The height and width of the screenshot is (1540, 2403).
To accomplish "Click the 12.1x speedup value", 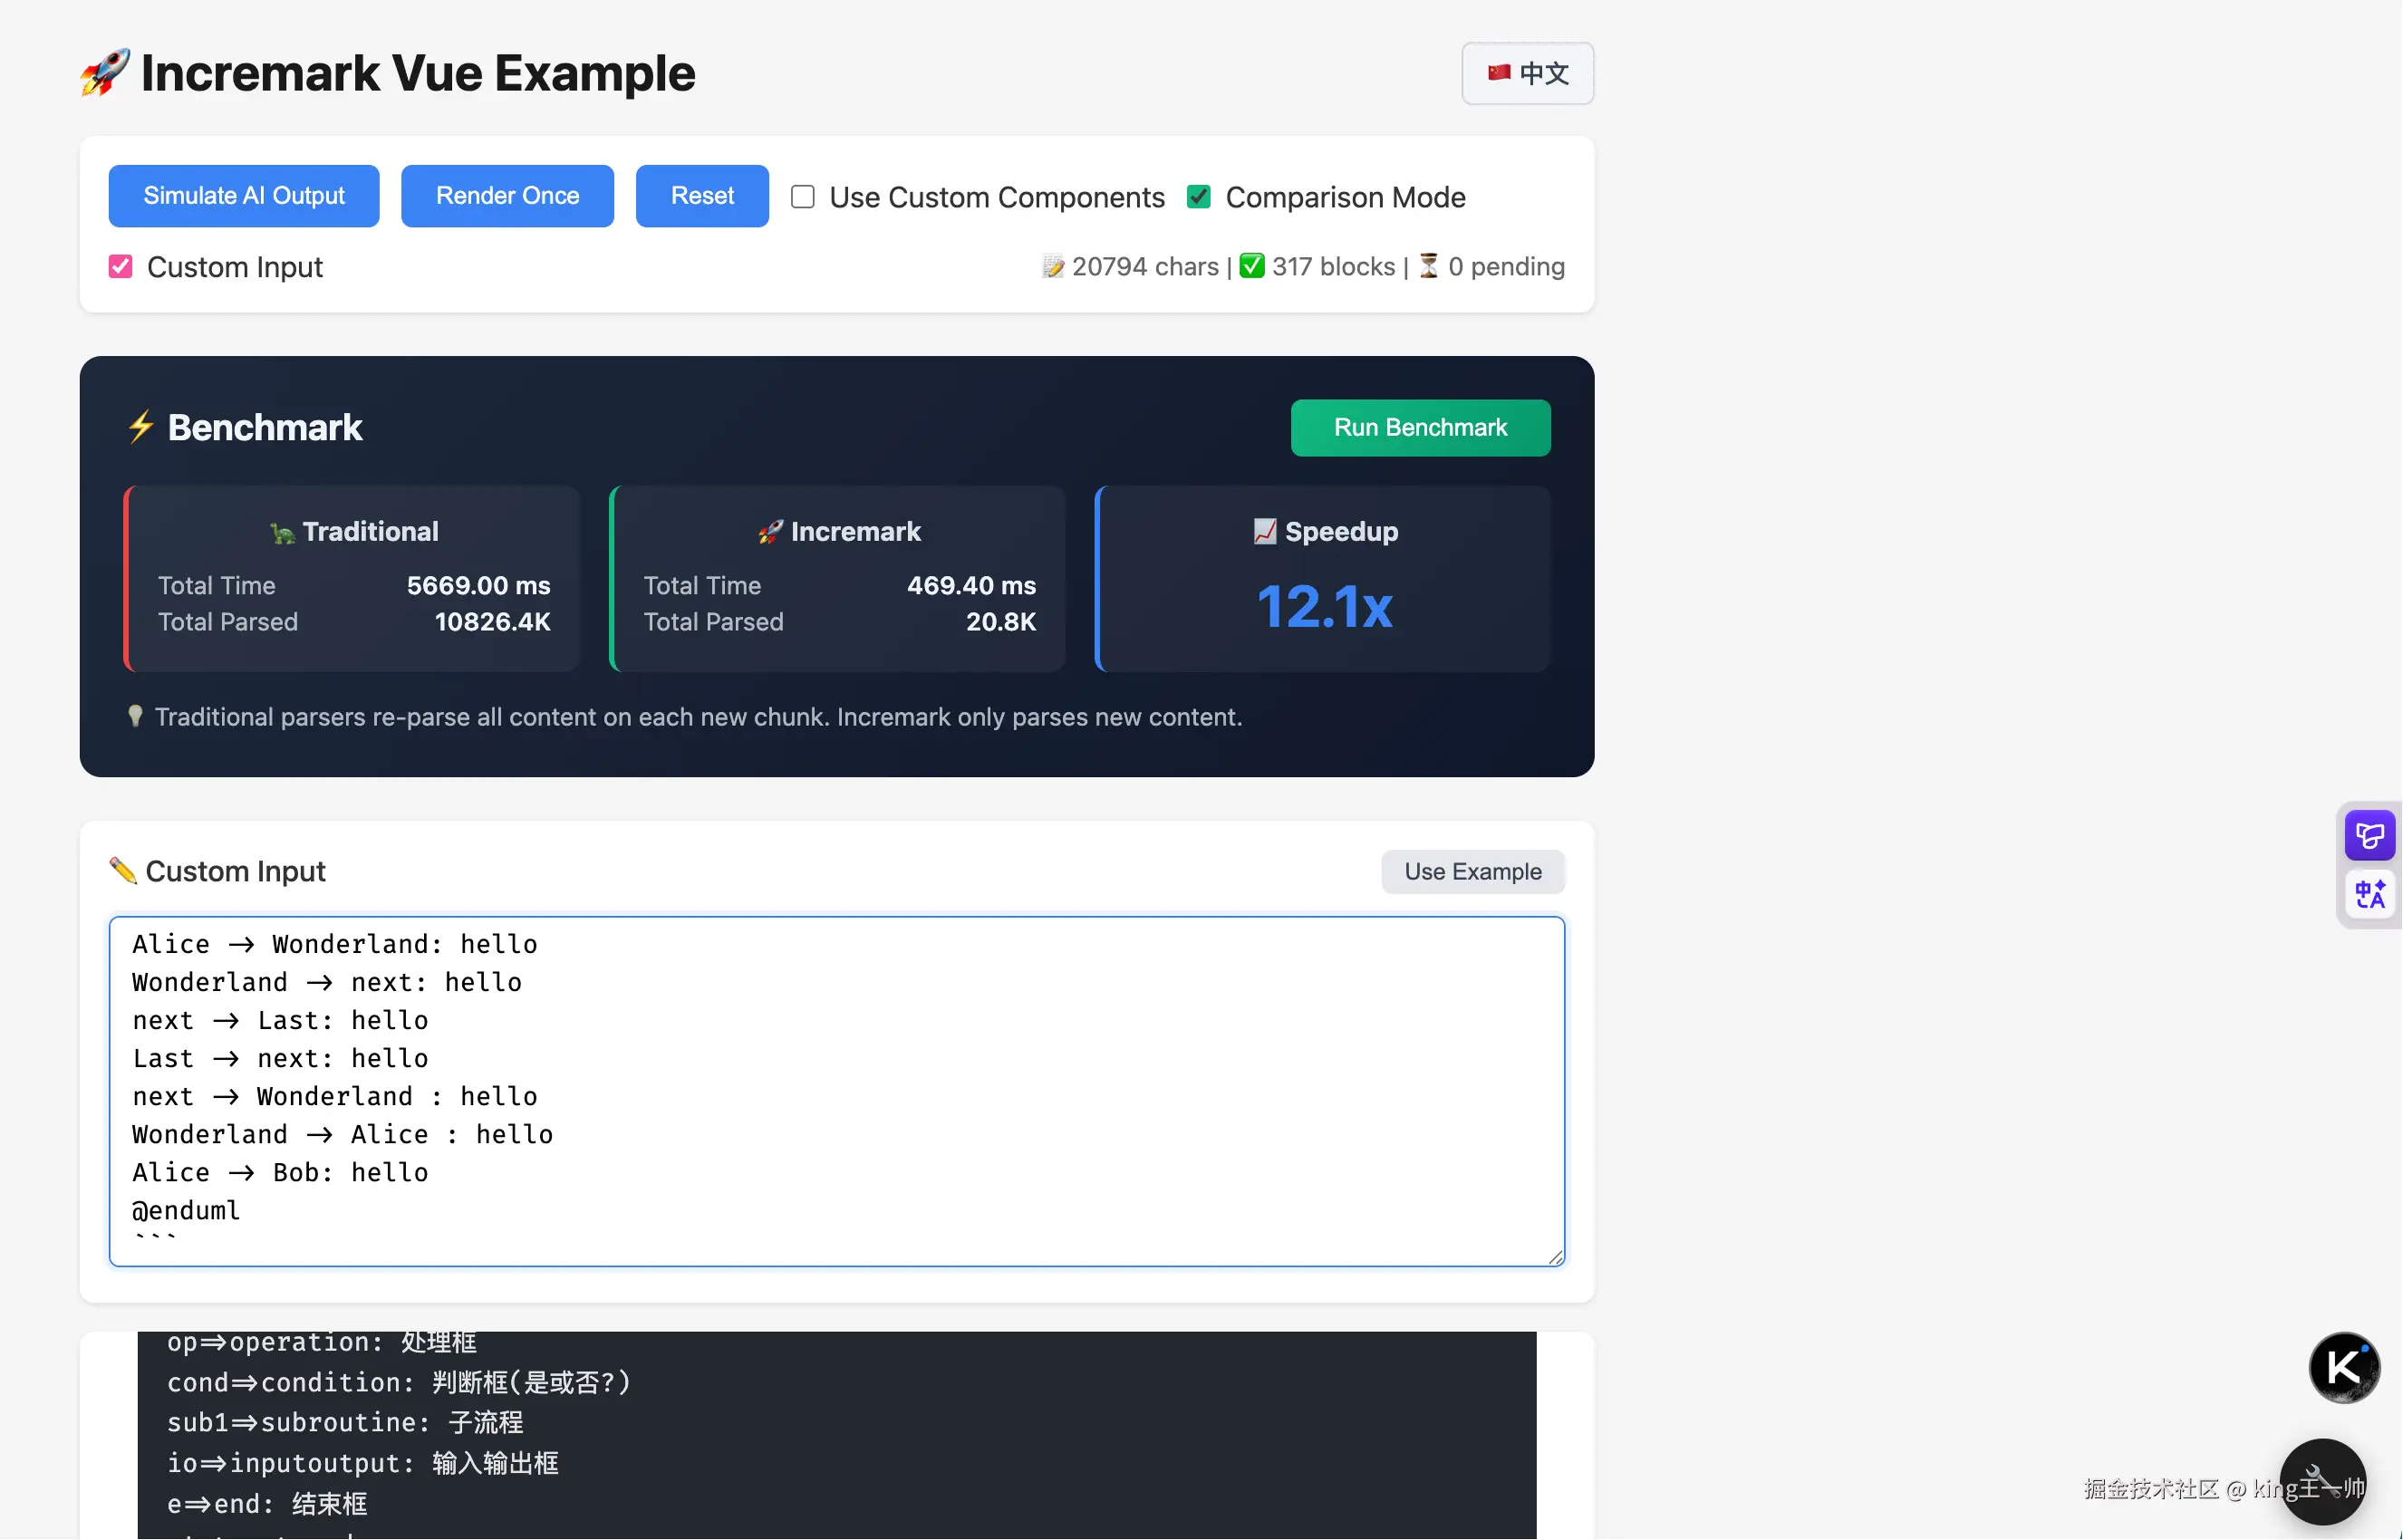I will pos(1324,607).
